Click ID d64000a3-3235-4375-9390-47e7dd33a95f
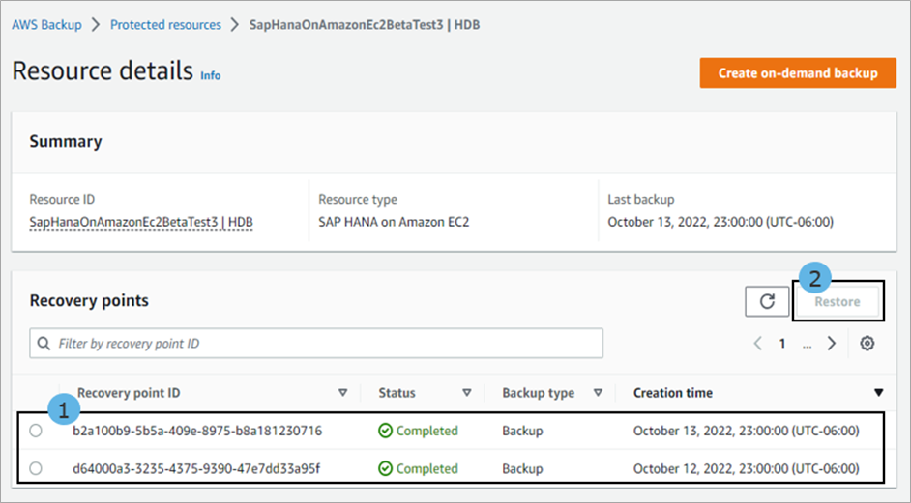The image size is (911, 503). 196,468
